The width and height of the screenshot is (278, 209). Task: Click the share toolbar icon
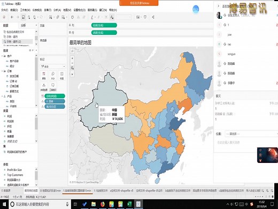coord(153,17)
